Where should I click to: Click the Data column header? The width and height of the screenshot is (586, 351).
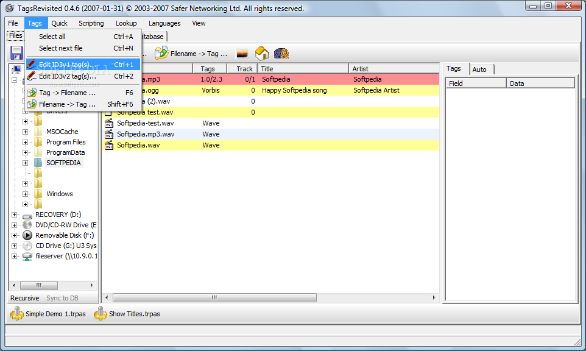[540, 83]
